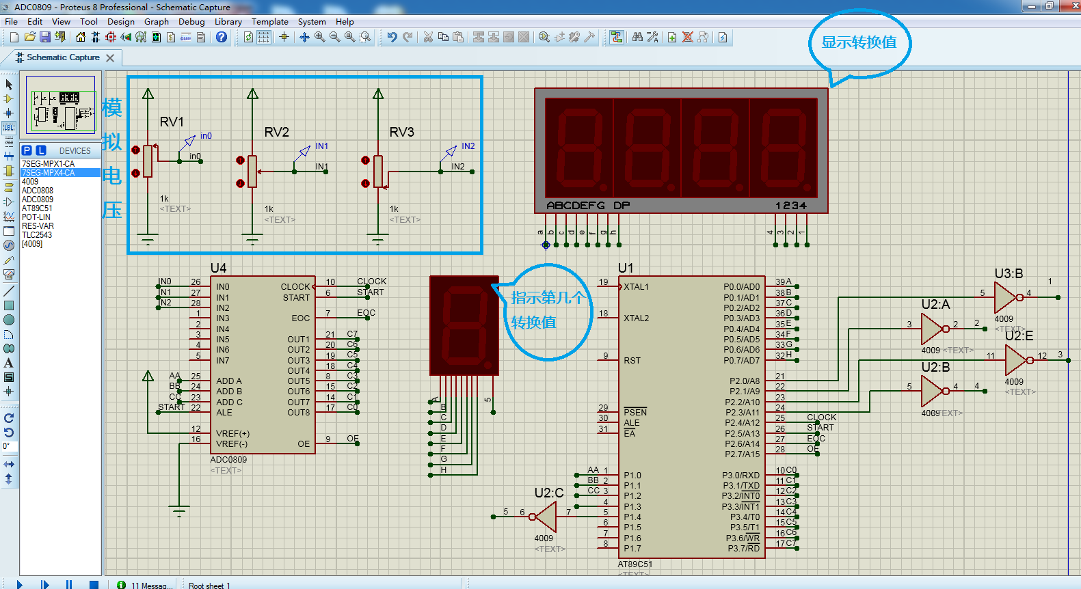The width and height of the screenshot is (1081, 589).
Task: Click the Undo arrow icon
Action: coord(392,37)
